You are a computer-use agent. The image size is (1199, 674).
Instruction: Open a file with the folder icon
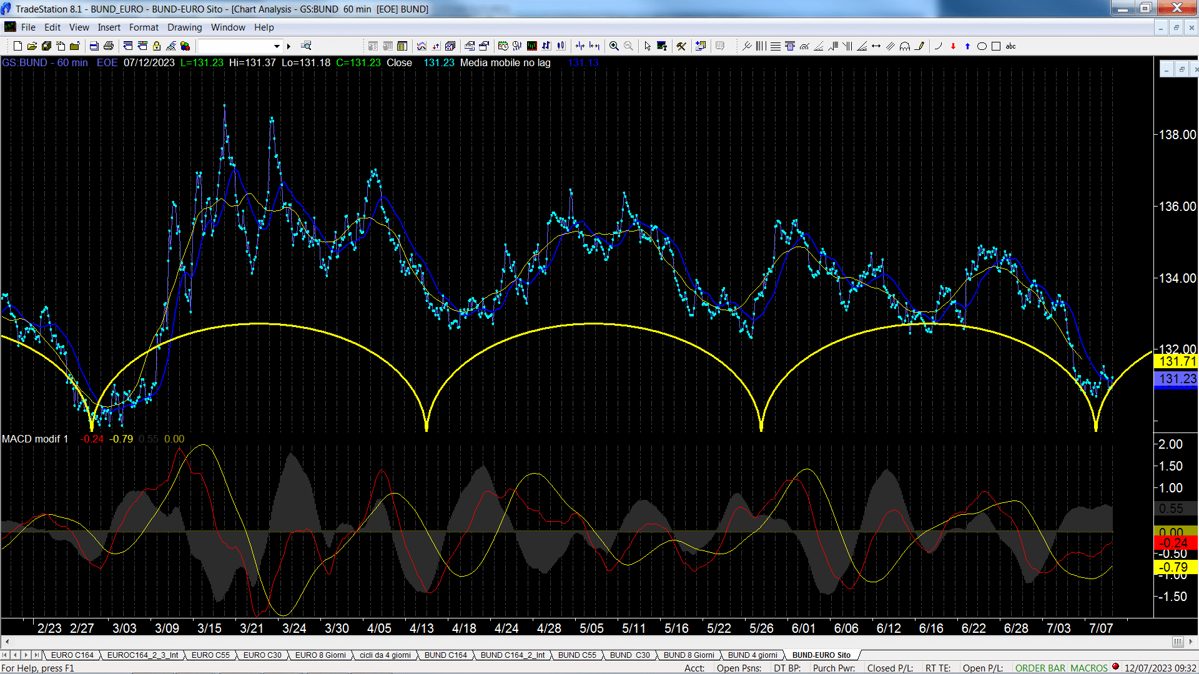[x=32, y=46]
